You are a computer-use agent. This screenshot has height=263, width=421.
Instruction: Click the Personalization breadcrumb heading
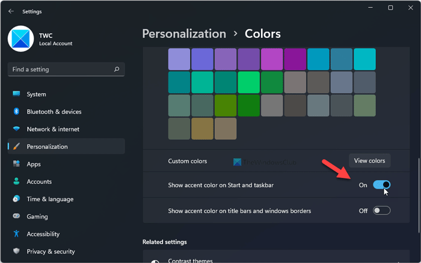coord(184,34)
